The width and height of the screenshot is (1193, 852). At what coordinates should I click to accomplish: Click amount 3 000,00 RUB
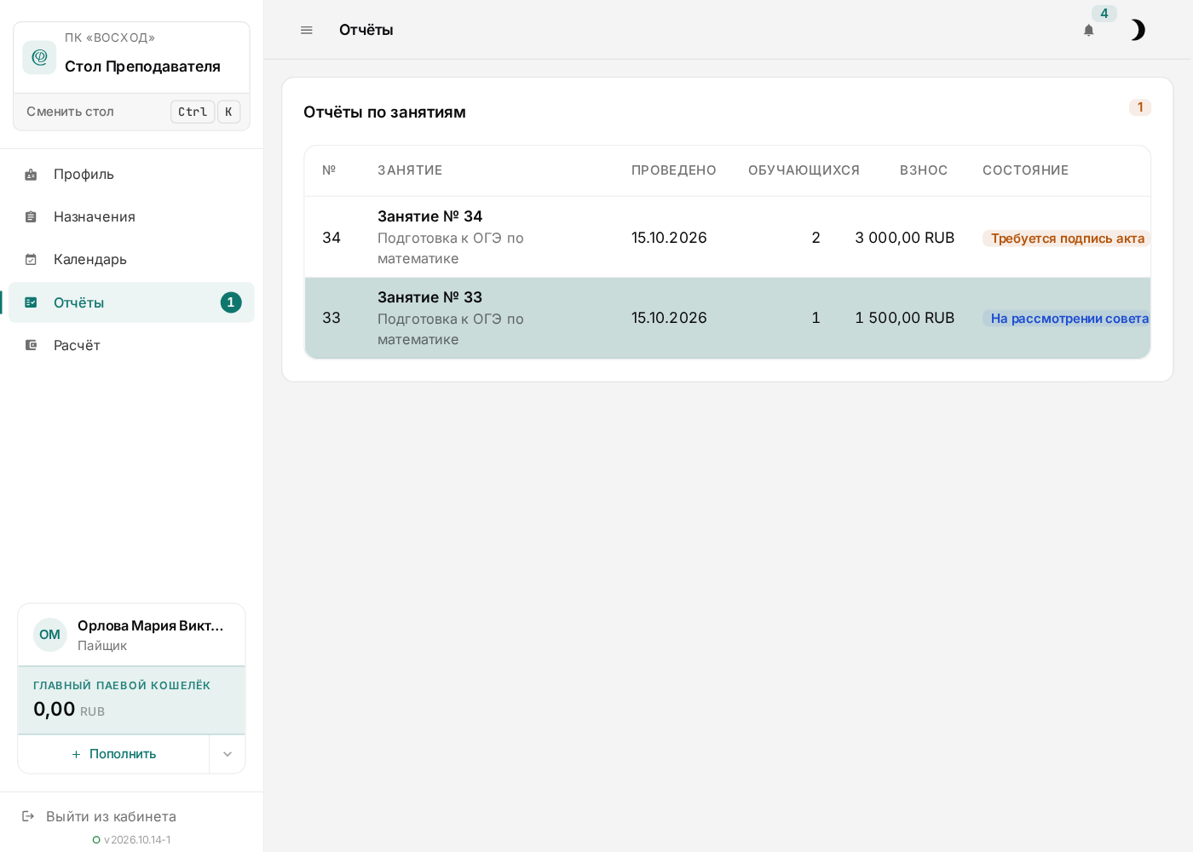pos(905,238)
